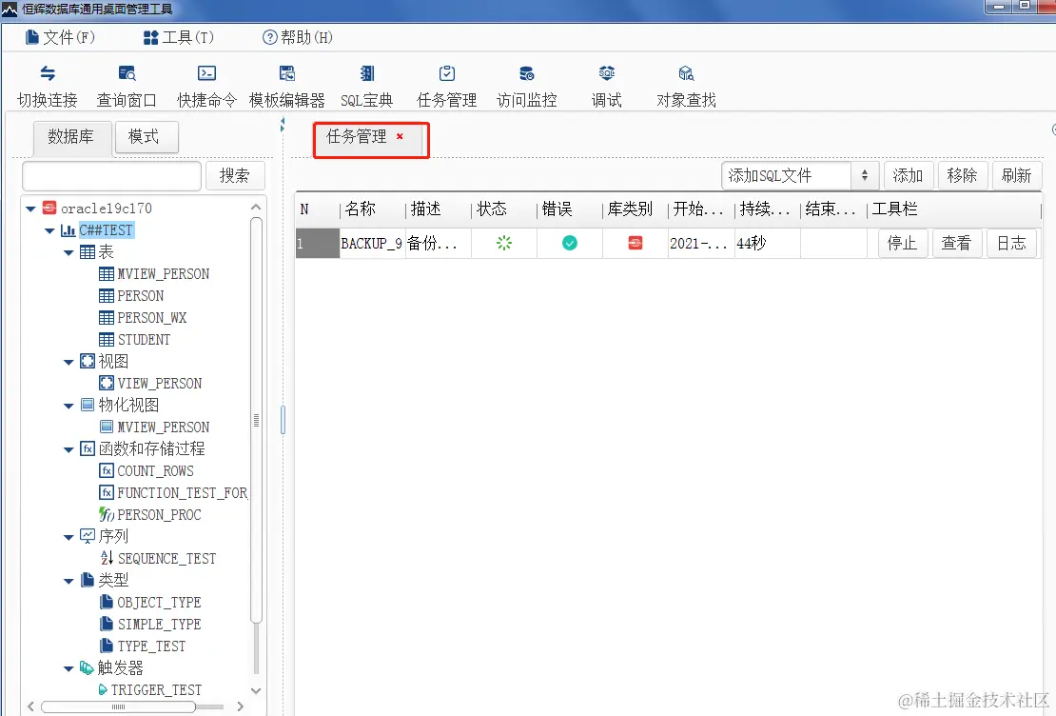This screenshot has height=716, width=1056.
Task: Click the tree panel vertical scrollbar
Action: click(256, 419)
